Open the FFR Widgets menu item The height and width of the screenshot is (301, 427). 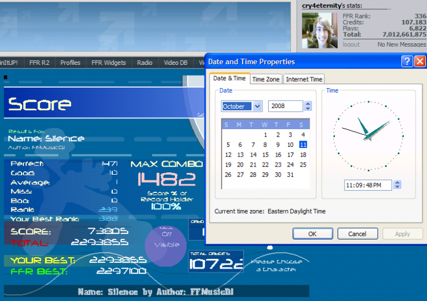[109, 63]
